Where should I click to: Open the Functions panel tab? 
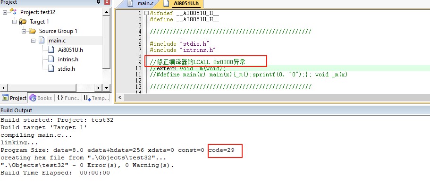click(69, 98)
